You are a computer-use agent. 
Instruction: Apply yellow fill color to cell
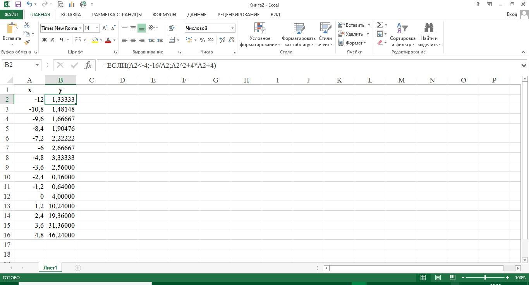[x=95, y=40]
